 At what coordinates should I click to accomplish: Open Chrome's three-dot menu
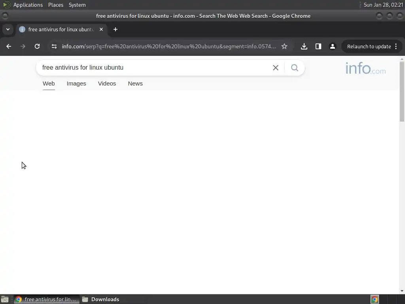pyautogui.click(x=396, y=47)
